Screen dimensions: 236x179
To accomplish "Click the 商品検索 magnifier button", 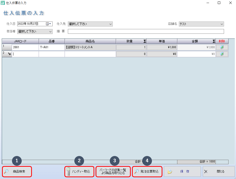I will (17, 172).
